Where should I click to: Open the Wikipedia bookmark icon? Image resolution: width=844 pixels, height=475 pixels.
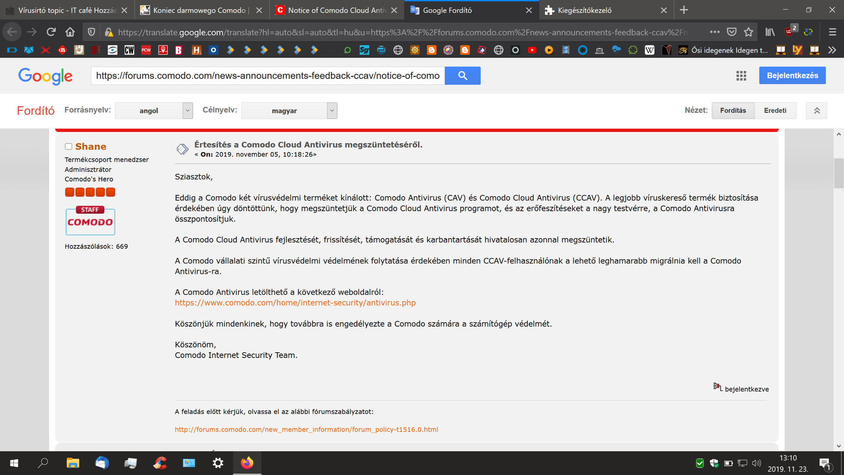tap(650, 50)
